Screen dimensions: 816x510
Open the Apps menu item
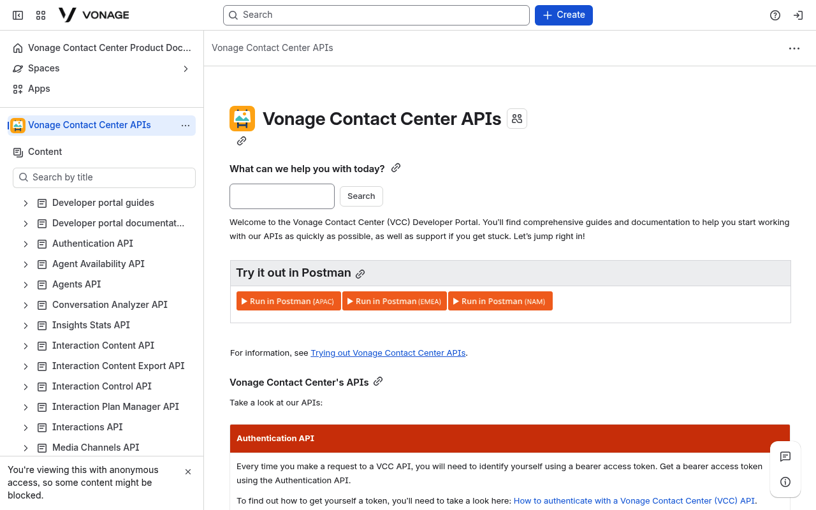click(102, 89)
